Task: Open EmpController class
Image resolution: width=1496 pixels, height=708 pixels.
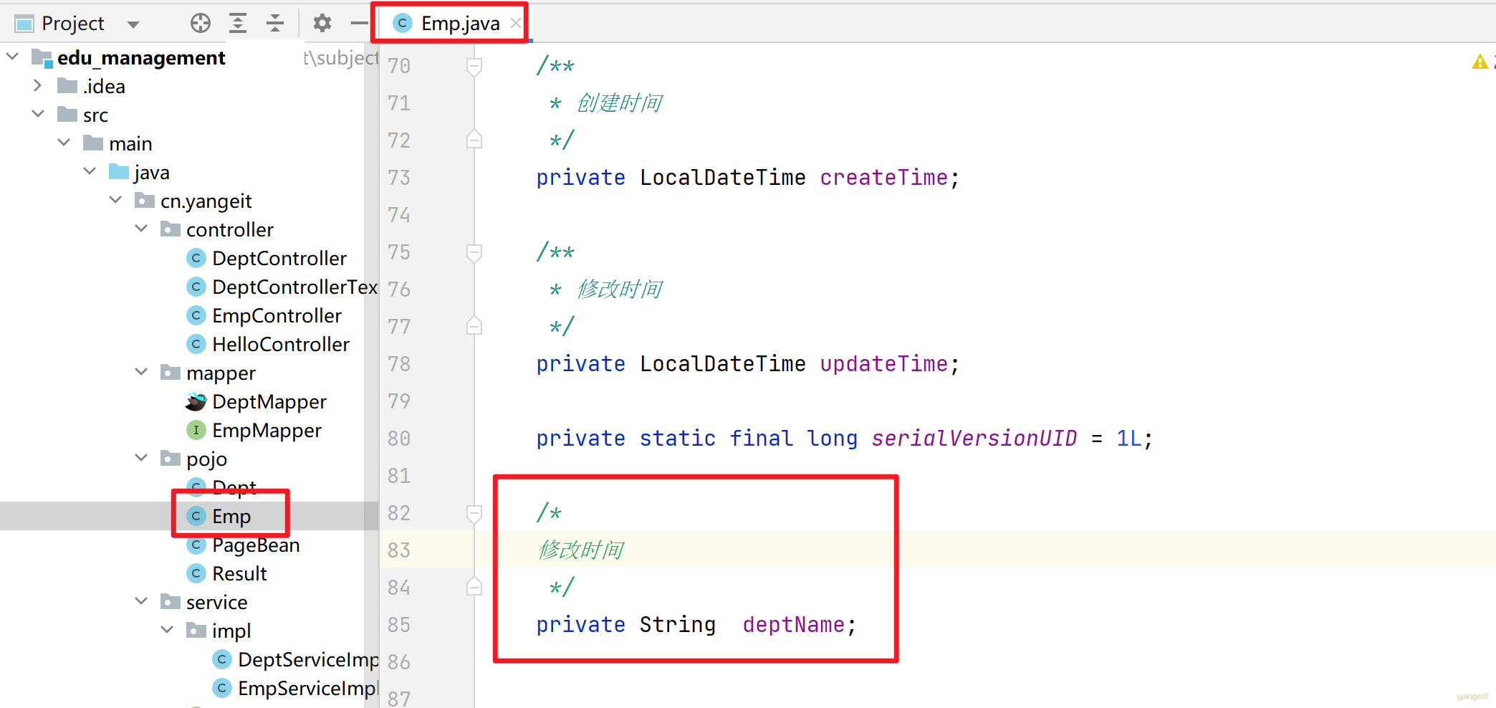Action: pyautogui.click(x=277, y=315)
